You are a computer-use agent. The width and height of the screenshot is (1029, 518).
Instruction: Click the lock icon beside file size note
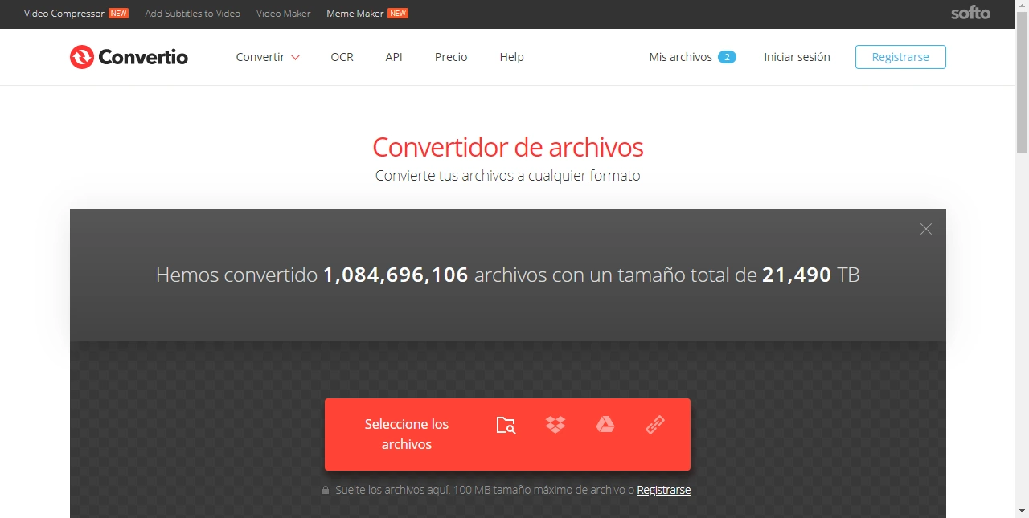point(326,490)
